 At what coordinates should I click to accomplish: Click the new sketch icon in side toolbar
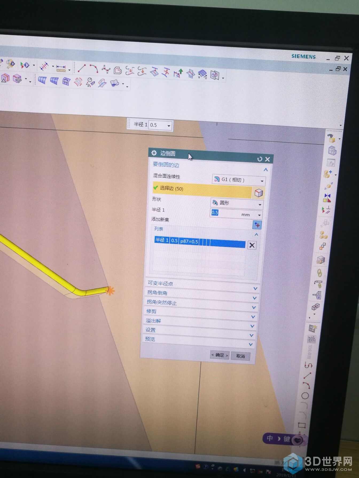312,328
